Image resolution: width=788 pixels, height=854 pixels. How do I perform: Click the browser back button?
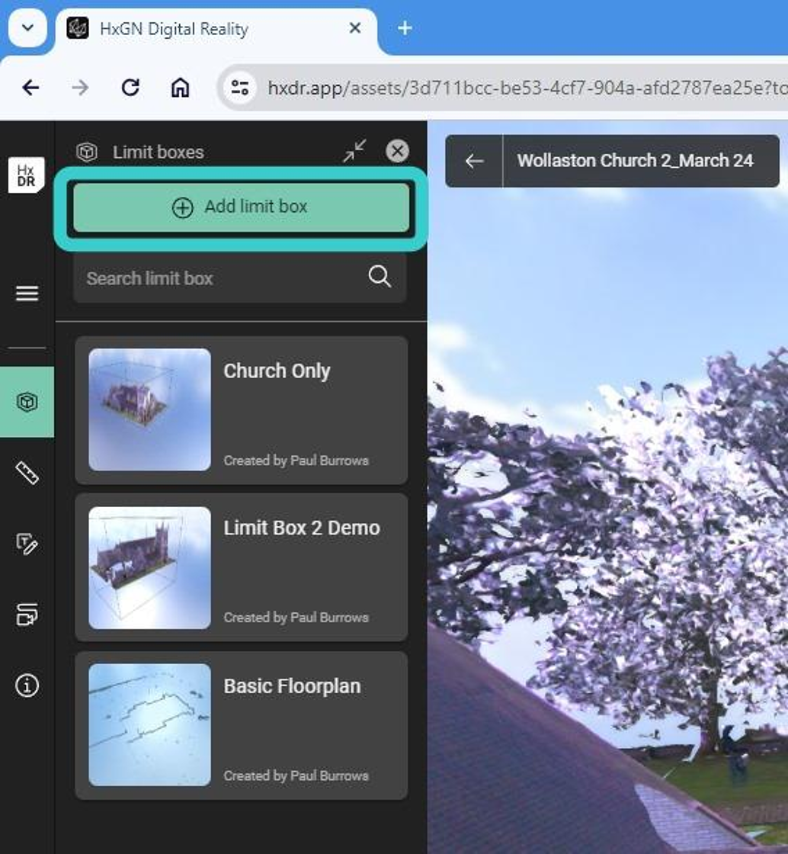coord(30,87)
